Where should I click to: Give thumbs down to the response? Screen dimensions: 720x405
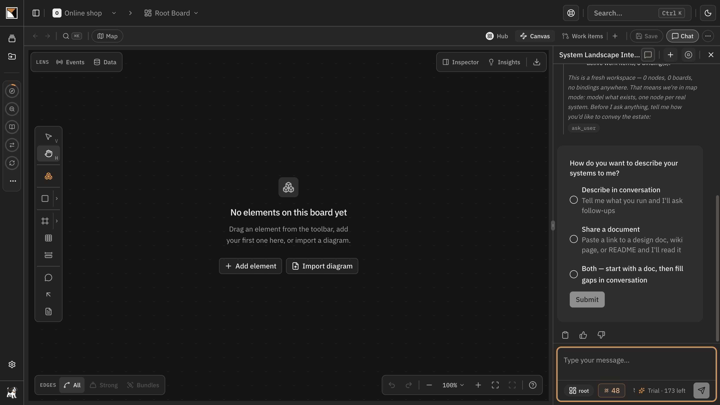pos(601,335)
